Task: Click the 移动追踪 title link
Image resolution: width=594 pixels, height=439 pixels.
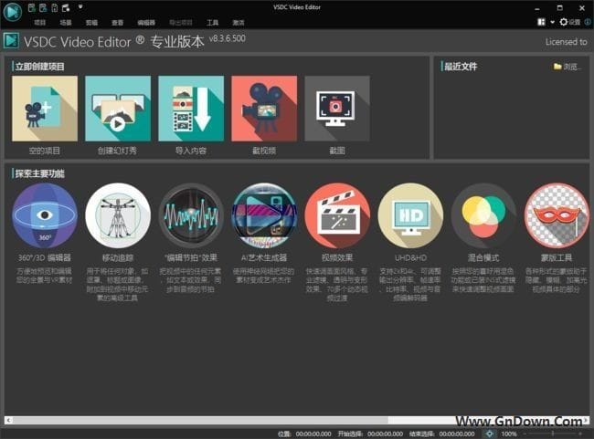Action: pyautogui.click(x=118, y=257)
